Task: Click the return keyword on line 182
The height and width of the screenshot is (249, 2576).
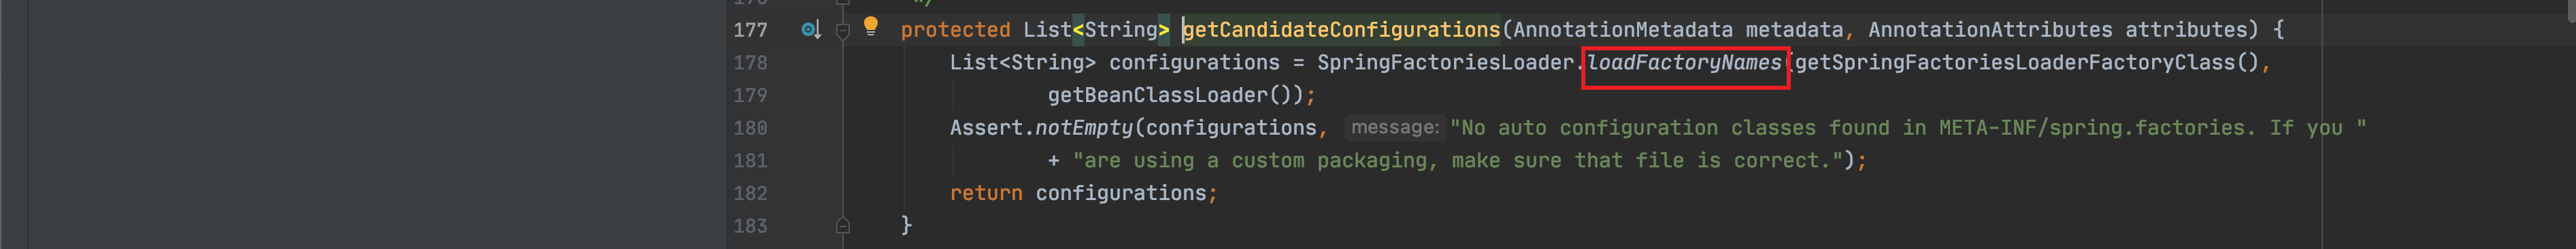Action: [986, 193]
